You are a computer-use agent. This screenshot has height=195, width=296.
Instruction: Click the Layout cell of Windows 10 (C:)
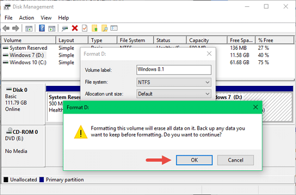pyautogui.click(x=66, y=62)
